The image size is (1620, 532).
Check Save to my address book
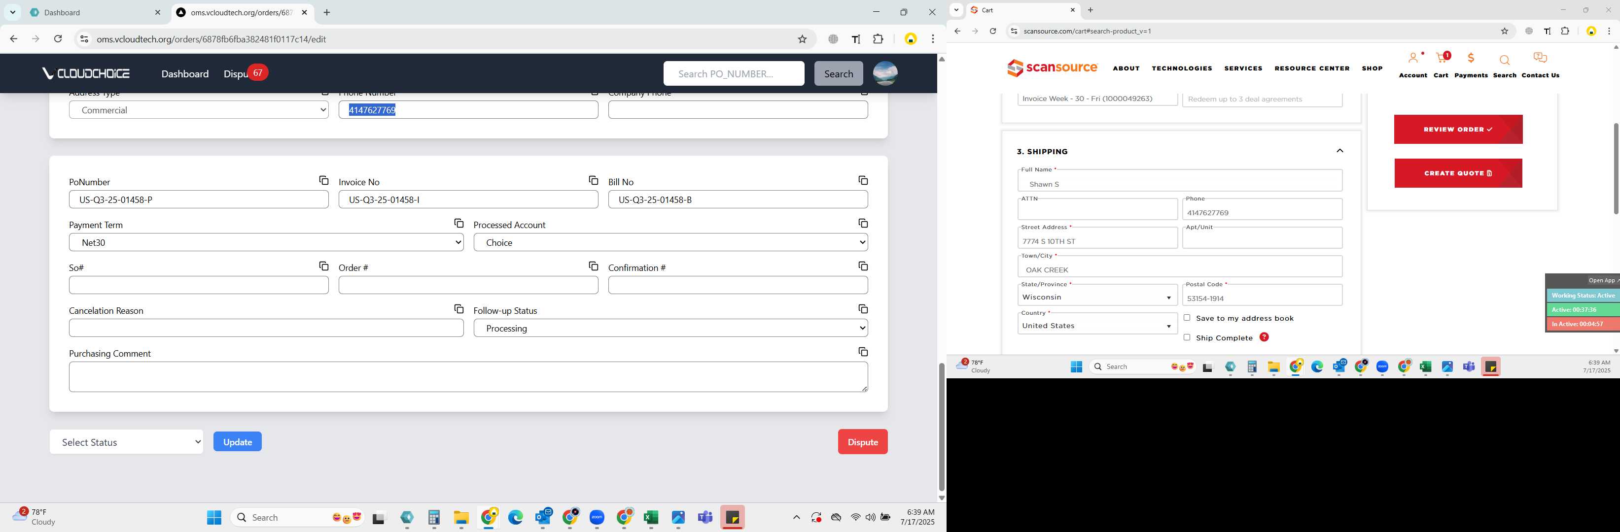click(x=1187, y=318)
